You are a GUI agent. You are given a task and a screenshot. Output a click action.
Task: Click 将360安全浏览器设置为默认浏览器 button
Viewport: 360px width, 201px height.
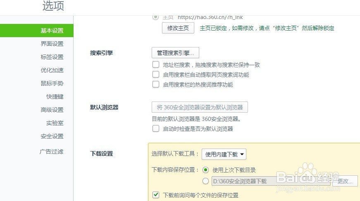(200, 107)
